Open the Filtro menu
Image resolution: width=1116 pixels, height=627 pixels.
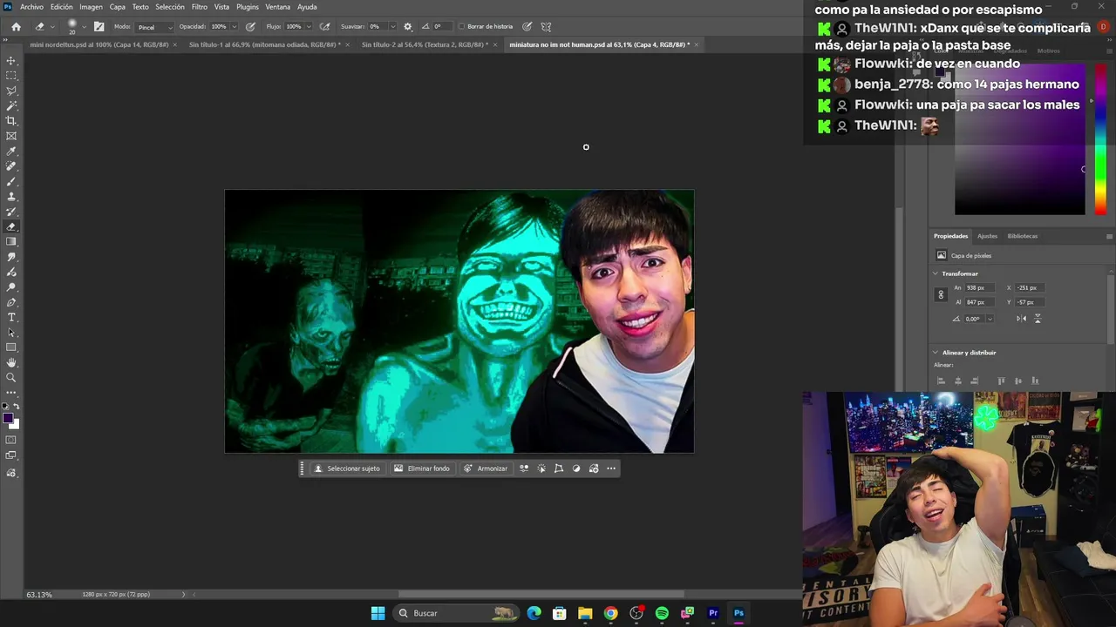click(200, 7)
